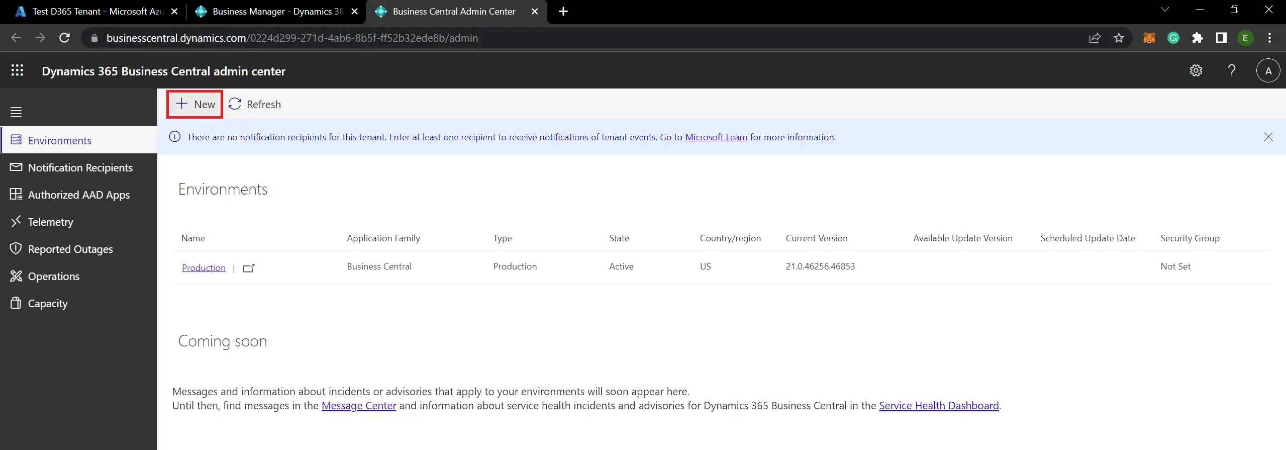This screenshot has width=1286, height=450.
Task: Click the info icon in the banner
Action: click(174, 137)
